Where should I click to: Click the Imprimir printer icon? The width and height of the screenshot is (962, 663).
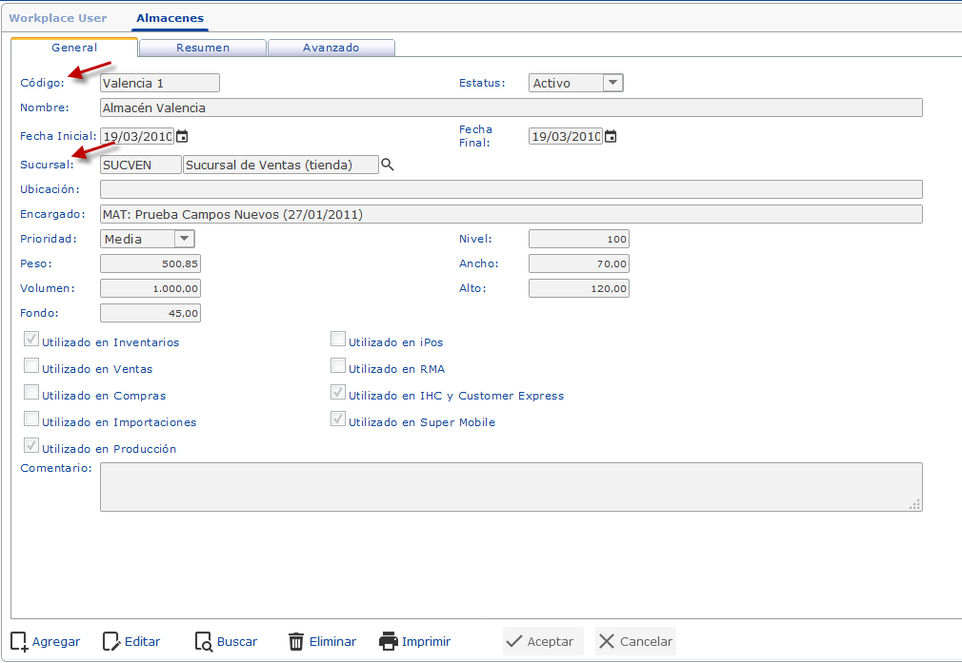point(390,641)
